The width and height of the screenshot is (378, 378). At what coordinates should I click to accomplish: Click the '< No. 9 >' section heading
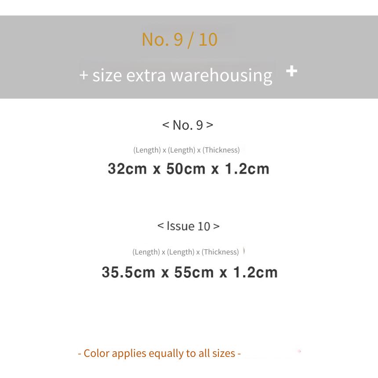pyautogui.click(x=188, y=125)
